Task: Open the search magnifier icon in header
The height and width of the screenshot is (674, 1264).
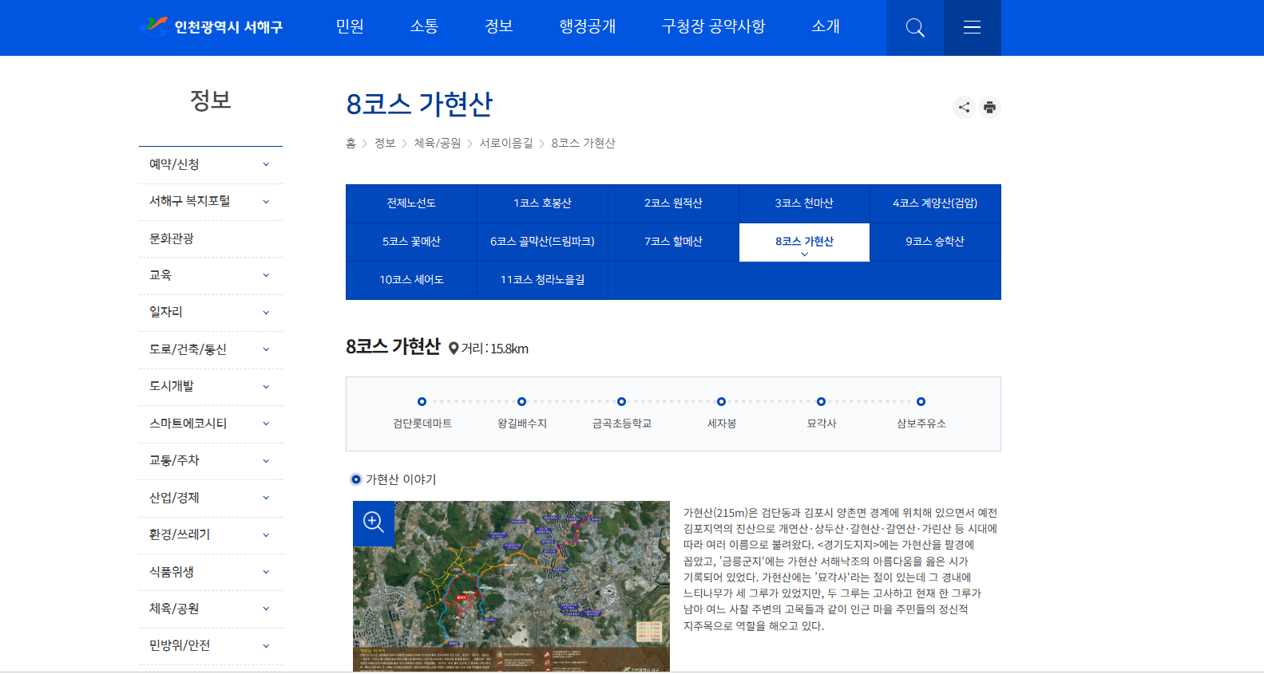Action: 915,28
